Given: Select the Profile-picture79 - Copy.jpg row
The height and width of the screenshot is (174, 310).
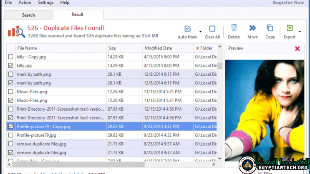Looking at the screenshot, I should point(111,127).
